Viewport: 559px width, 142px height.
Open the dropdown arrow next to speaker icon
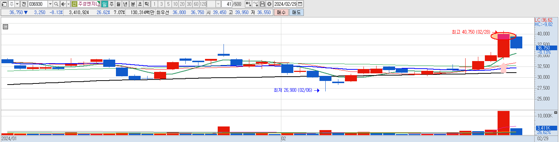[x=68, y=4]
